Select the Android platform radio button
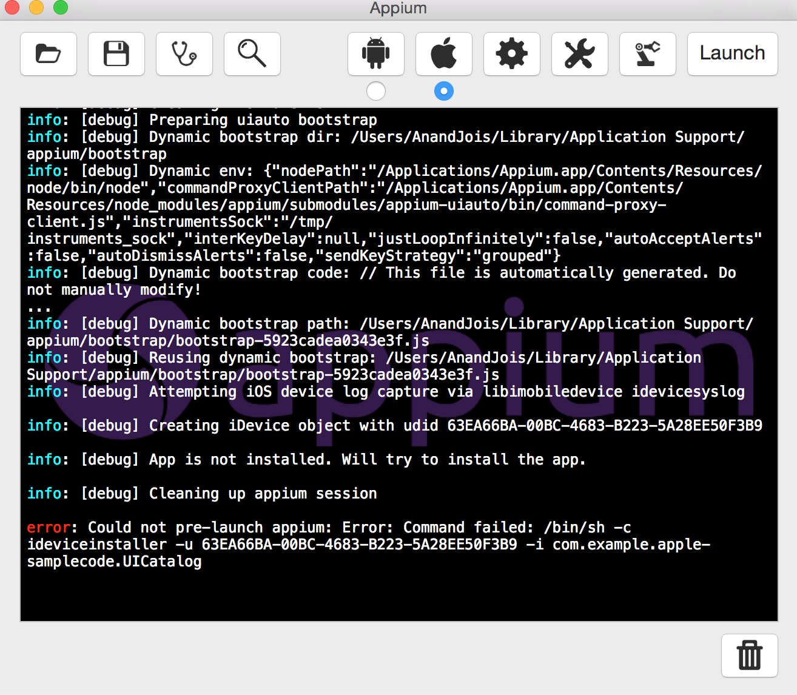 [375, 91]
